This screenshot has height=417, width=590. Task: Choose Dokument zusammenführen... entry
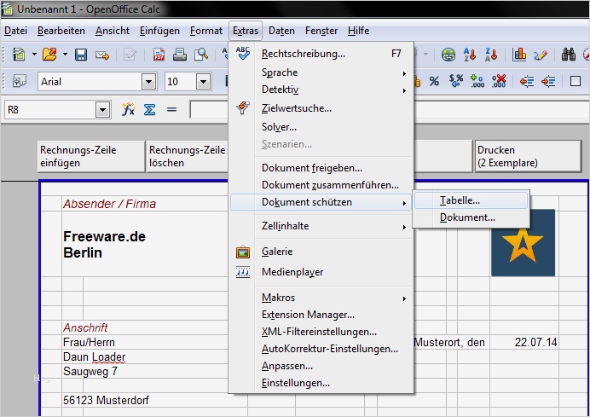tap(321, 185)
